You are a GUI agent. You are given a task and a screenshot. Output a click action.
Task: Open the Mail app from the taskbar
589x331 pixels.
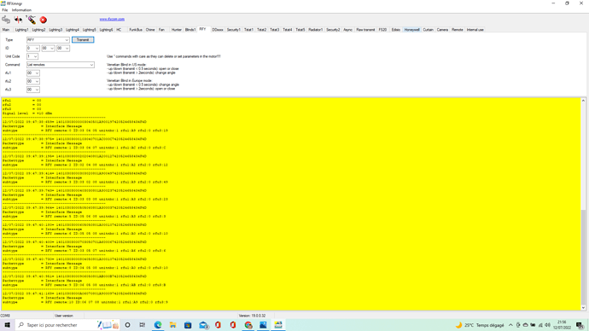click(203, 325)
